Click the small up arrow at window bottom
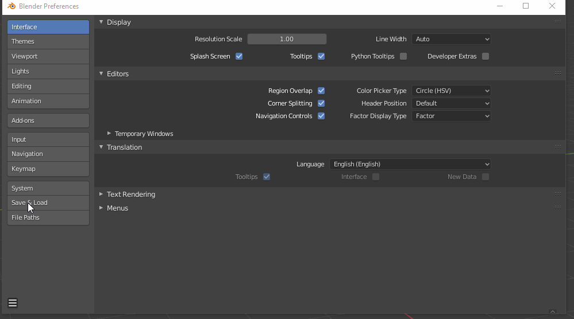Screen dimensions: 574x319 553,312
